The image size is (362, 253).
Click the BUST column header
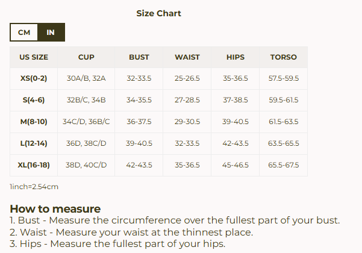[x=139, y=57]
